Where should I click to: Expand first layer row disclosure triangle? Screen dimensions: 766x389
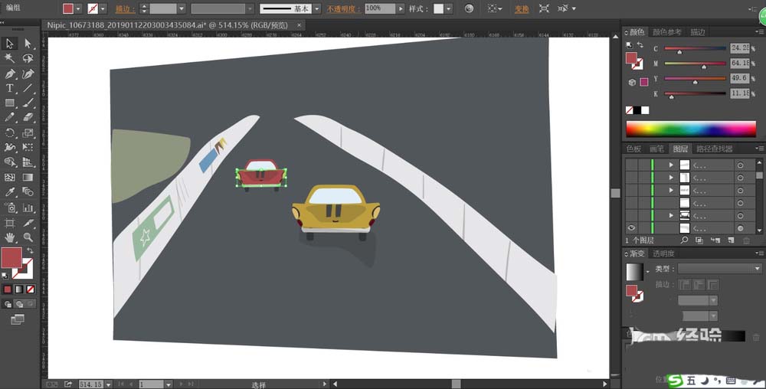coord(671,165)
